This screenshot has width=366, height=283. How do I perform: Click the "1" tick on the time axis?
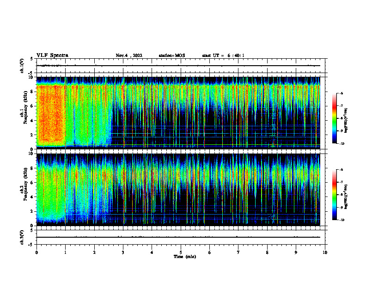tap(65, 252)
